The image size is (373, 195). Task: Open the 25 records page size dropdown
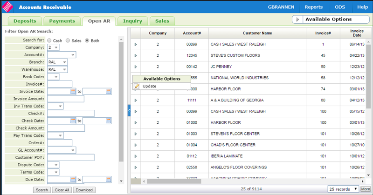tap(343, 189)
